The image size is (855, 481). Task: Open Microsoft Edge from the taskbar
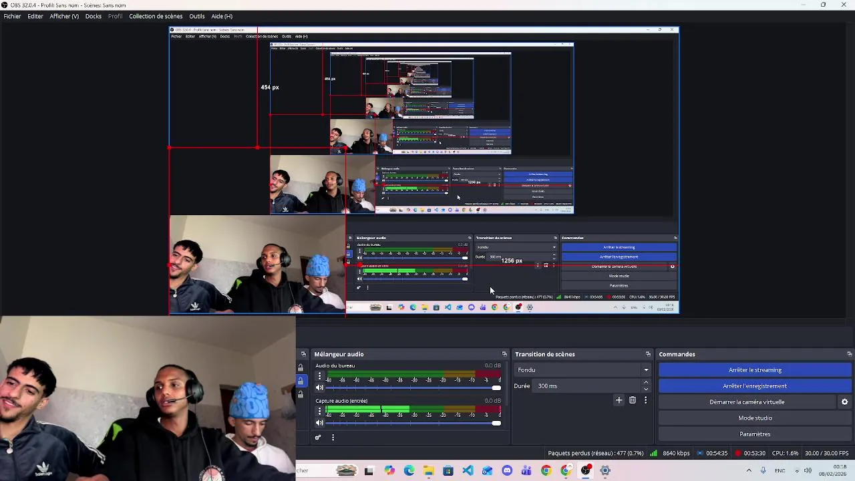[409, 471]
